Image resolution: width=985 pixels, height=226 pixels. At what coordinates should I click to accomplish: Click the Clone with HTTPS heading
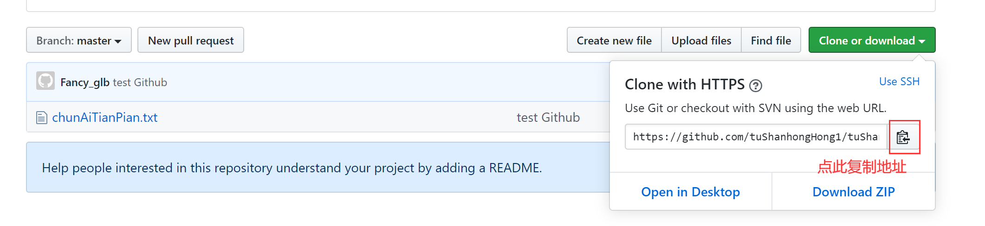tap(684, 85)
